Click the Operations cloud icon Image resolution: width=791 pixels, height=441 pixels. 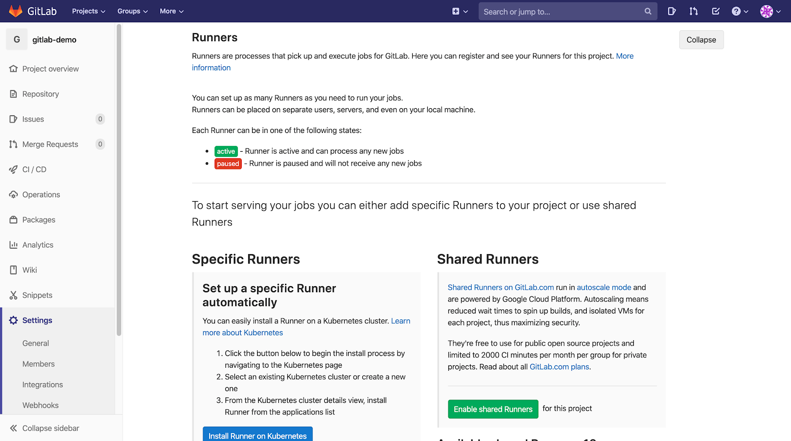tap(13, 195)
